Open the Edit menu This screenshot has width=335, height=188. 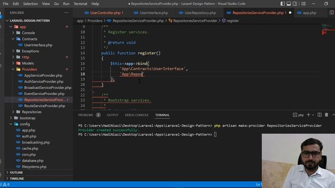16,4
